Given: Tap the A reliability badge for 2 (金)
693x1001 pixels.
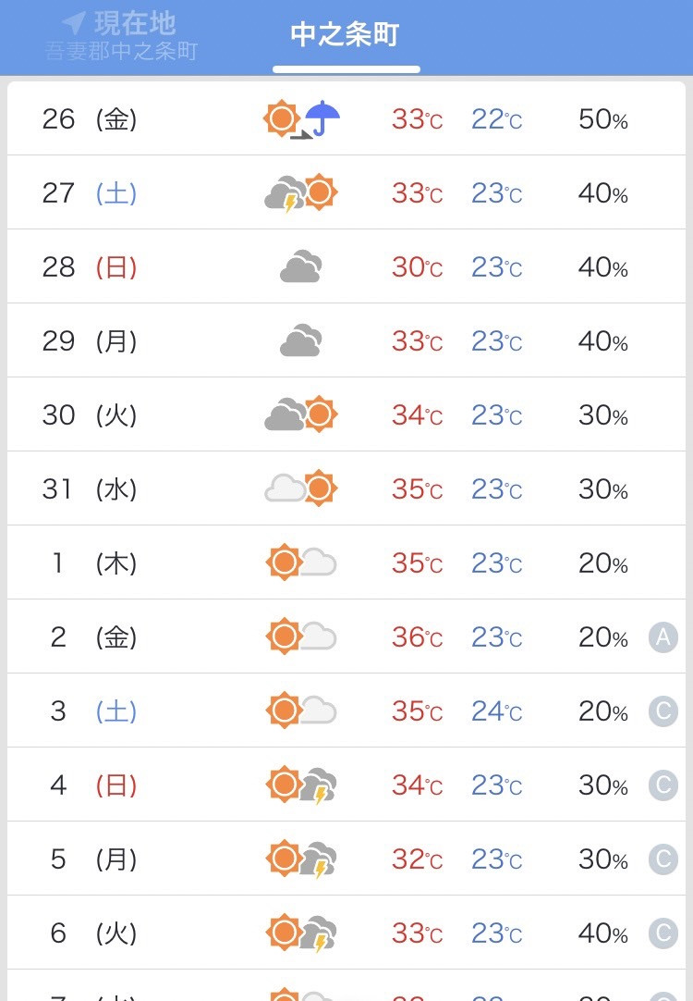Looking at the screenshot, I should coord(663,637).
